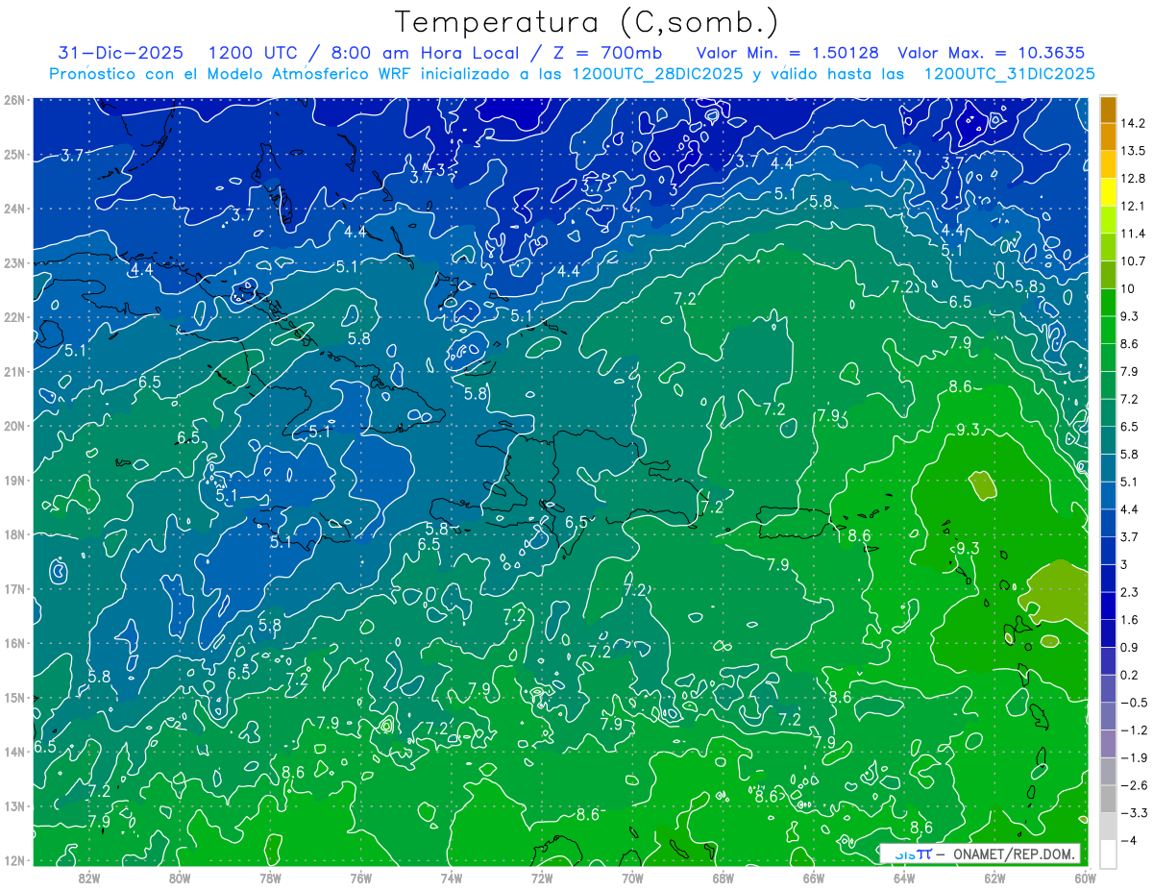Click the "1200UTC_31DIC2025" valid-until text
Screen dimensions: 1153x891
1009,74
